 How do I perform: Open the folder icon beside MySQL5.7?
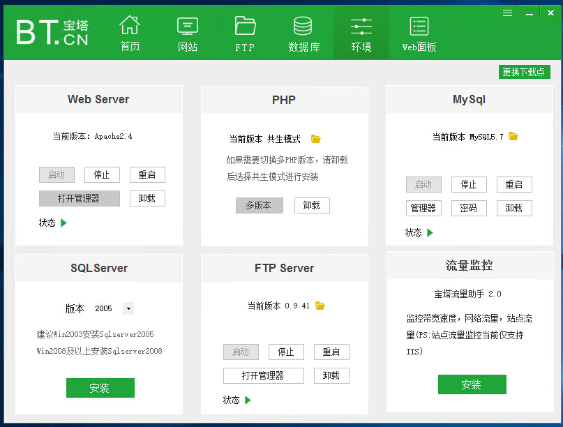click(513, 137)
